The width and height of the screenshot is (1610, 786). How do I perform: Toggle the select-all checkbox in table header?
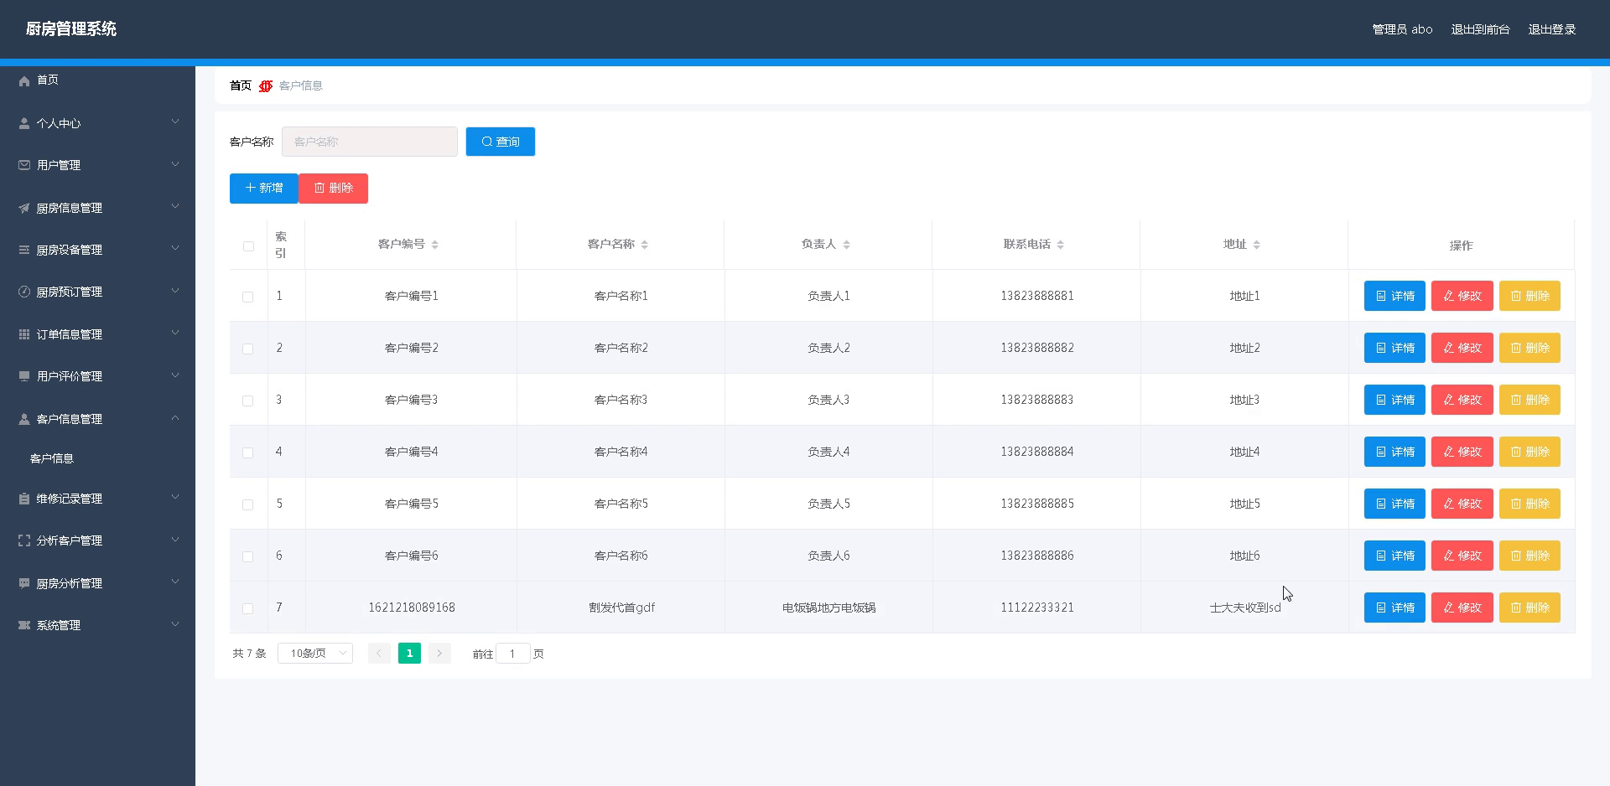pos(248,246)
